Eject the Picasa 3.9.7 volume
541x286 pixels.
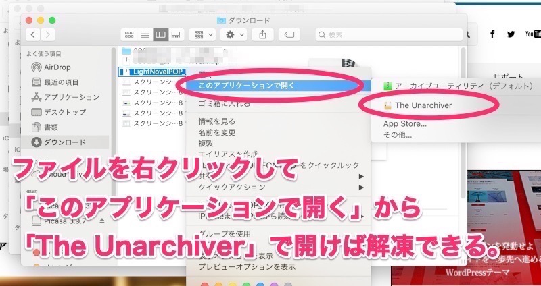pyautogui.click(x=102, y=221)
